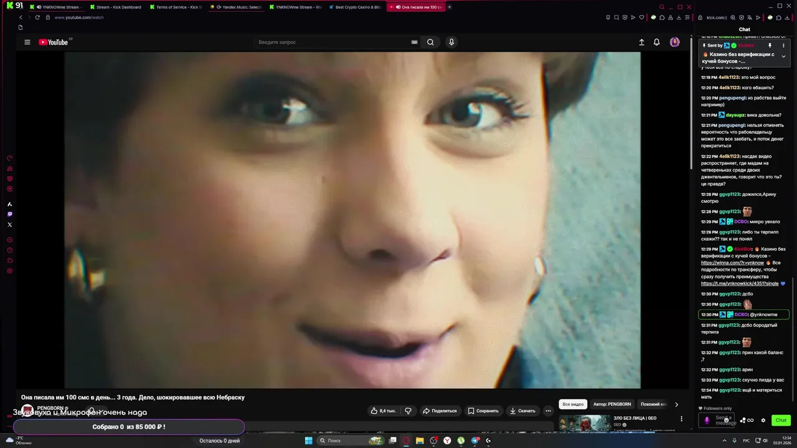Open Yandex Browser from the taskbar
This screenshot has width=797, height=448.
447,441
